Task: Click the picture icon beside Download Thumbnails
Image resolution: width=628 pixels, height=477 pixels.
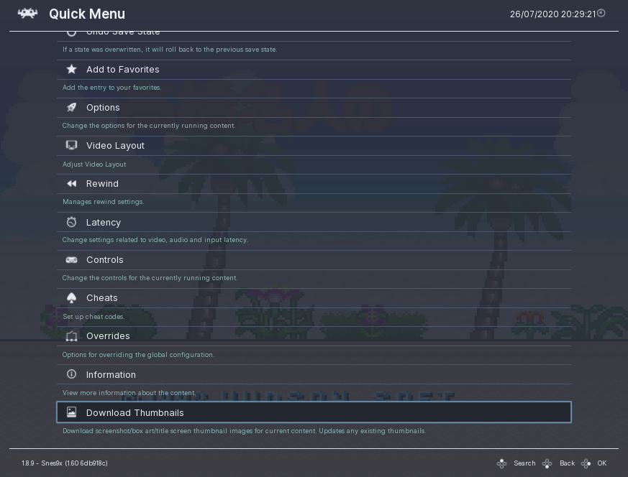Action: pyautogui.click(x=71, y=412)
